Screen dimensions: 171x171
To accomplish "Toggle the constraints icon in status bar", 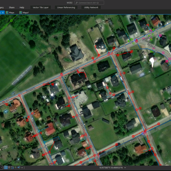I will [12, 167].
